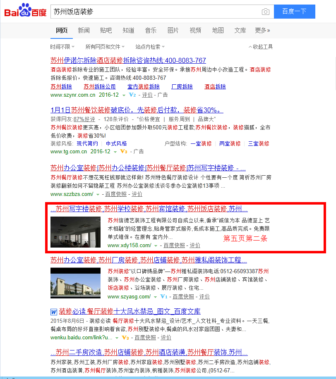This screenshot has width=336, height=379.
Task: Expand dropdown arrow next to www.xdy158.com
Action: [156, 246]
